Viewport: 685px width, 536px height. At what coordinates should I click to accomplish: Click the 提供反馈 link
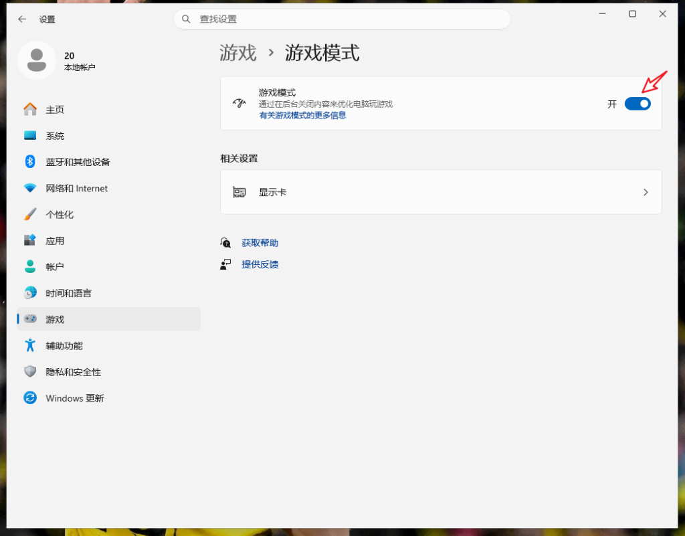[260, 264]
